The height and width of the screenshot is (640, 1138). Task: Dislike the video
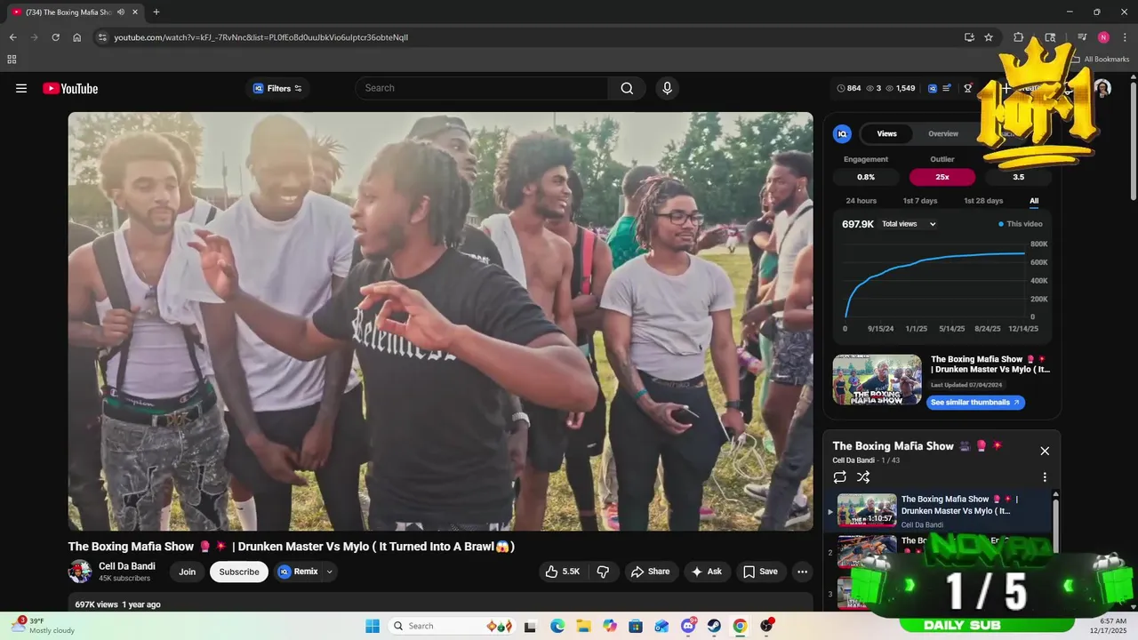tap(603, 572)
